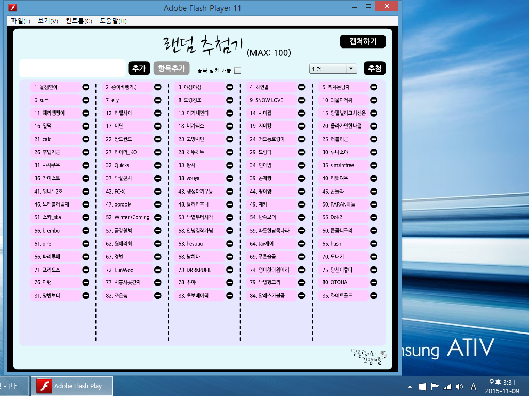Click the name entry input field
Screen dimensions: 529x396
[73, 68]
